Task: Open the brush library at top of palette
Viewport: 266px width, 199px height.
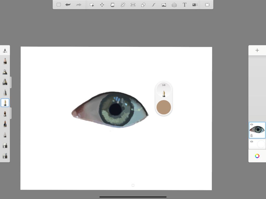Action: coord(5,50)
